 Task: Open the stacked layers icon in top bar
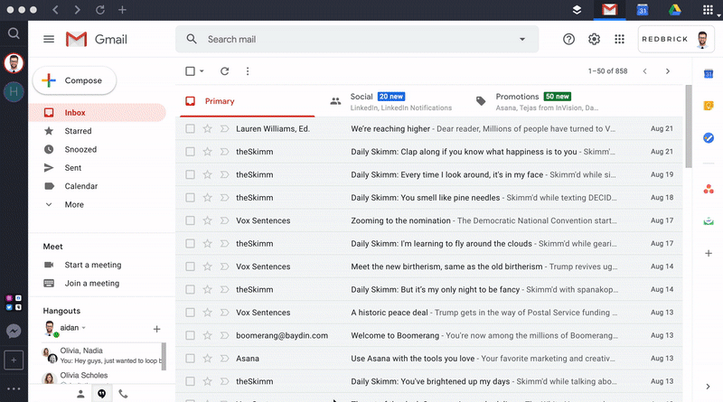[x=577, y=10]
